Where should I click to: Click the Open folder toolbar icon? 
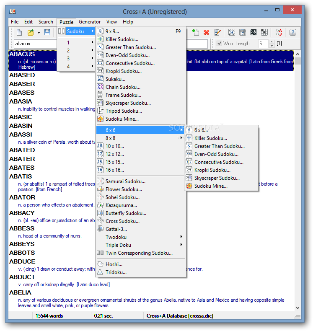(31, 32)
